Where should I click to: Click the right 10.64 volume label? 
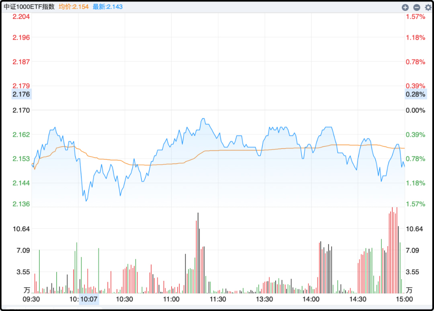[x=414, y=229]
